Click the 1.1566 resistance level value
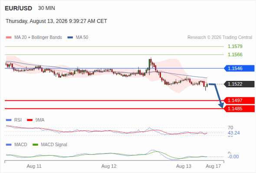The width and height of the screenshot is (256, 173). tap(235, 54)
